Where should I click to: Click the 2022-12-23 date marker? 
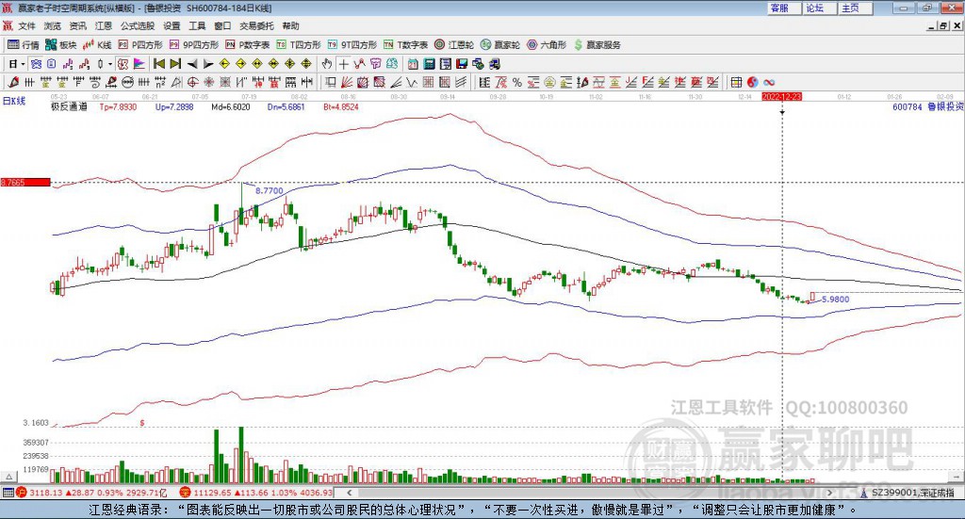[x=781, y=96]
